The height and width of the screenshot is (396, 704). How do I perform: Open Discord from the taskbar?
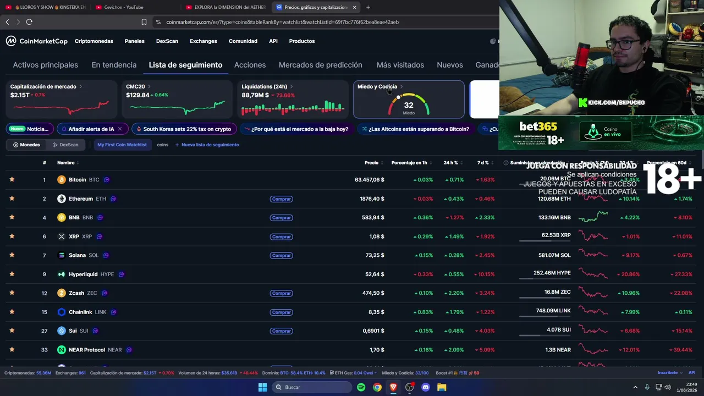point(425,387)
